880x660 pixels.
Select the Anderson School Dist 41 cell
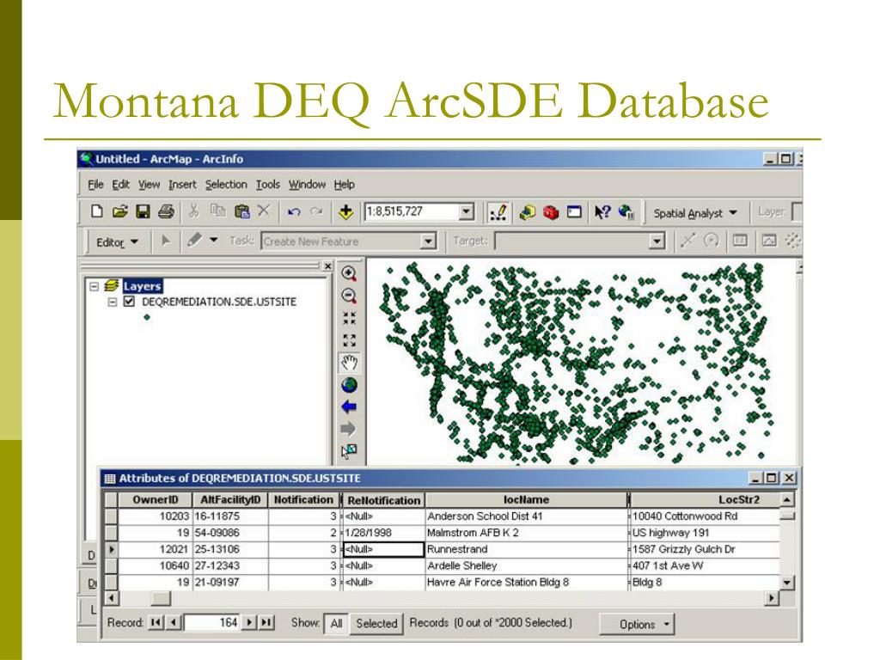point(526,516)
